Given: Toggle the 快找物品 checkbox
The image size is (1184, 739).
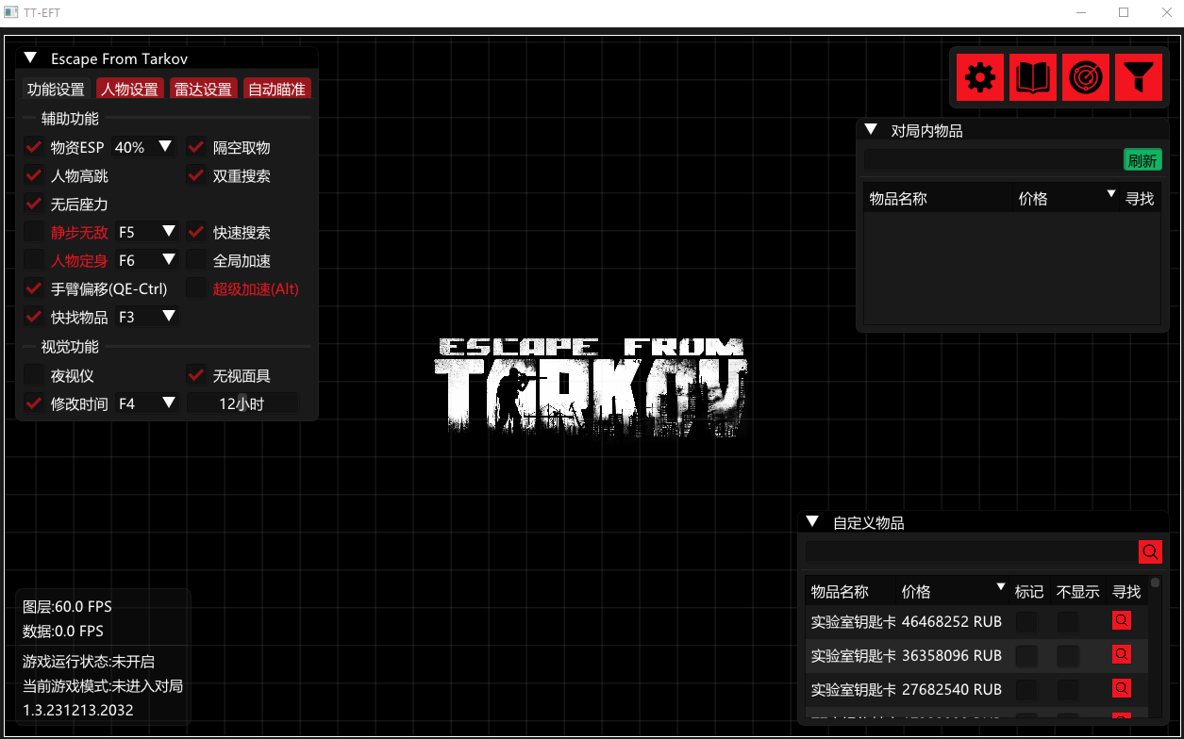Looking at the screenshot, I should pyautogui.click(x=34, y=317).
